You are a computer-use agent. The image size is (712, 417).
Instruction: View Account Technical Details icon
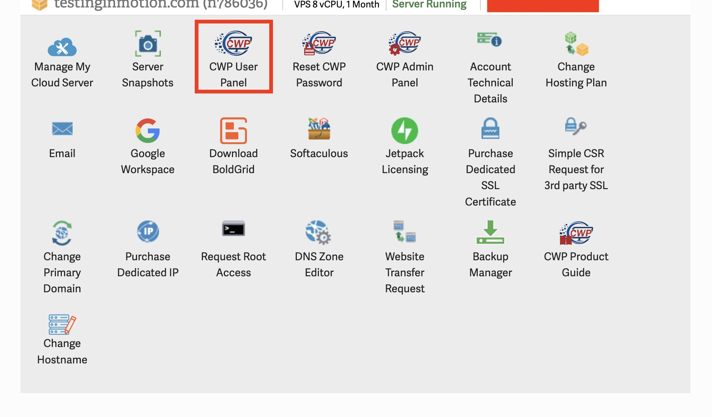490,39
